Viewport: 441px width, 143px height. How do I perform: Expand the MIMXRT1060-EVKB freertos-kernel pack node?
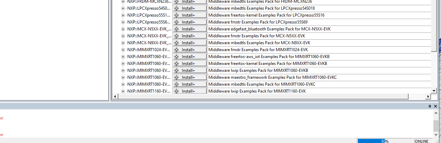click(x=123, y=64)
